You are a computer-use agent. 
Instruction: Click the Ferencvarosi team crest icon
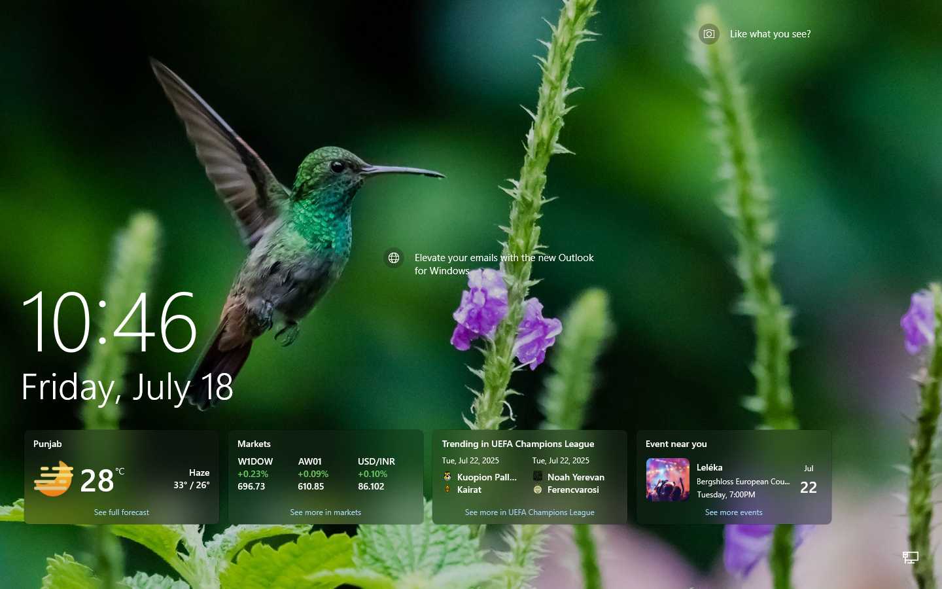(538, 489)
